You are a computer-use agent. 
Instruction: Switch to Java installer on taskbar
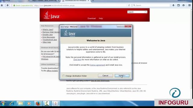pyautogui.click(x=55, y=103)
